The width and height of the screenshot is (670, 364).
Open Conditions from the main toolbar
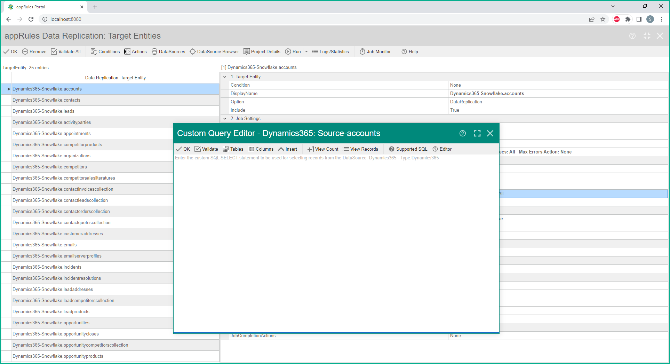[x=105, y=52]
